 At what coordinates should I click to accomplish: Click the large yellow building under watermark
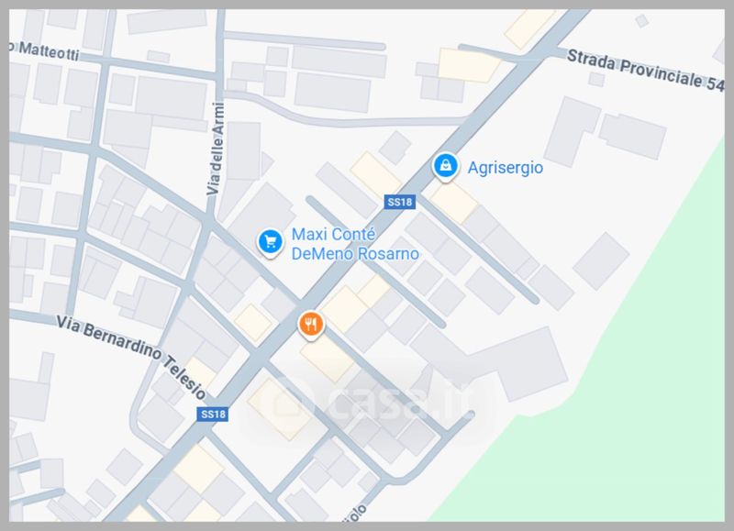pyautogui.click(x=281, y=408)
